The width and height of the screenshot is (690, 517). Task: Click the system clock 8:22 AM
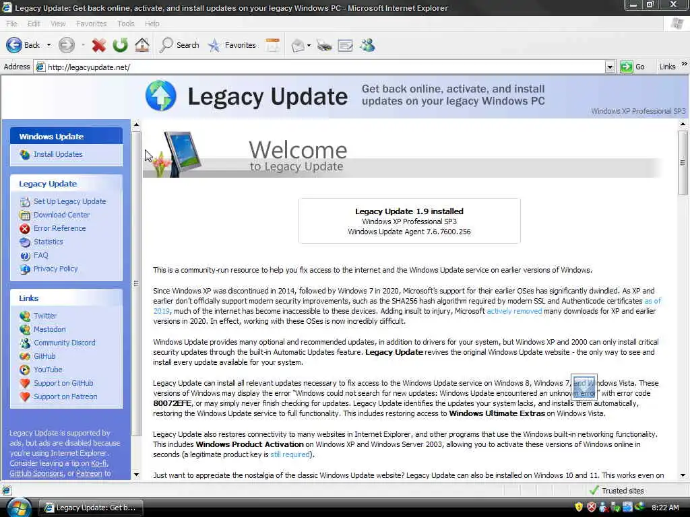click(665, 508)
